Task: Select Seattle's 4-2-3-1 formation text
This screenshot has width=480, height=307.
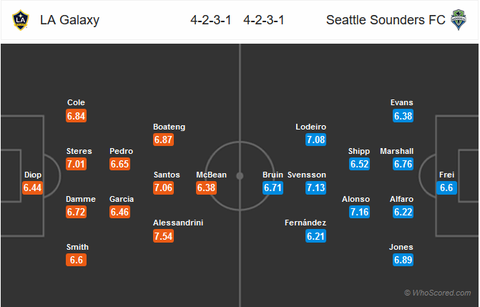Action: (x=263, y=20)
